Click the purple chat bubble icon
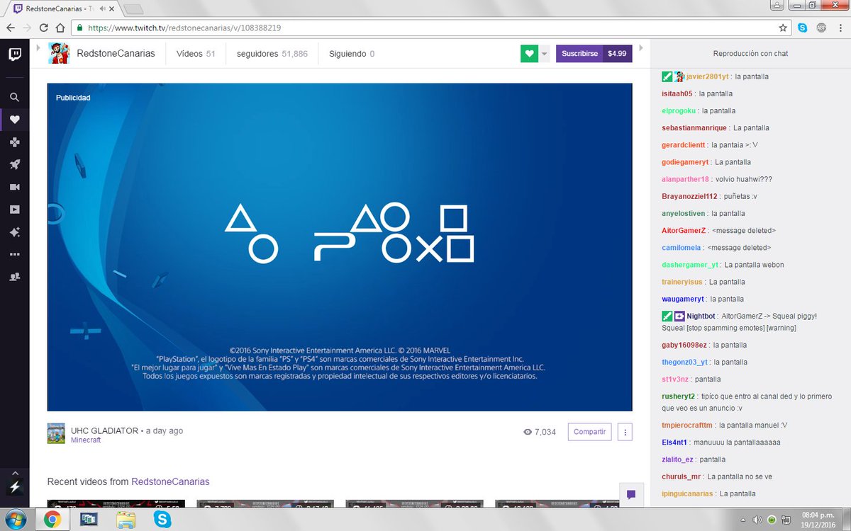Viewport: 851px width, 531px height. point(631,494)
